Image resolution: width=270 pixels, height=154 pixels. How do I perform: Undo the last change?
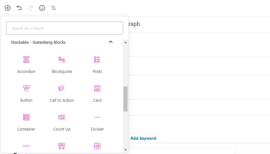tap(19, 8)
